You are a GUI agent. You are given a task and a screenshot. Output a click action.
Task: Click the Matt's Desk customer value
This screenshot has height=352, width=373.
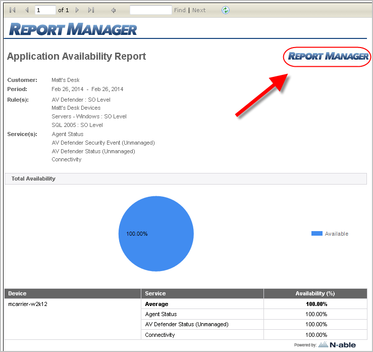66,80
